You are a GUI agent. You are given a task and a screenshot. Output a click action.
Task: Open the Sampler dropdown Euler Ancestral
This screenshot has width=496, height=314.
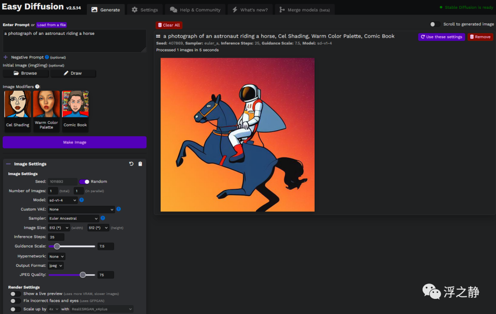(73, 218)
